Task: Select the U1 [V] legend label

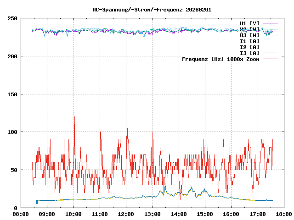Action: click(249, 23)
